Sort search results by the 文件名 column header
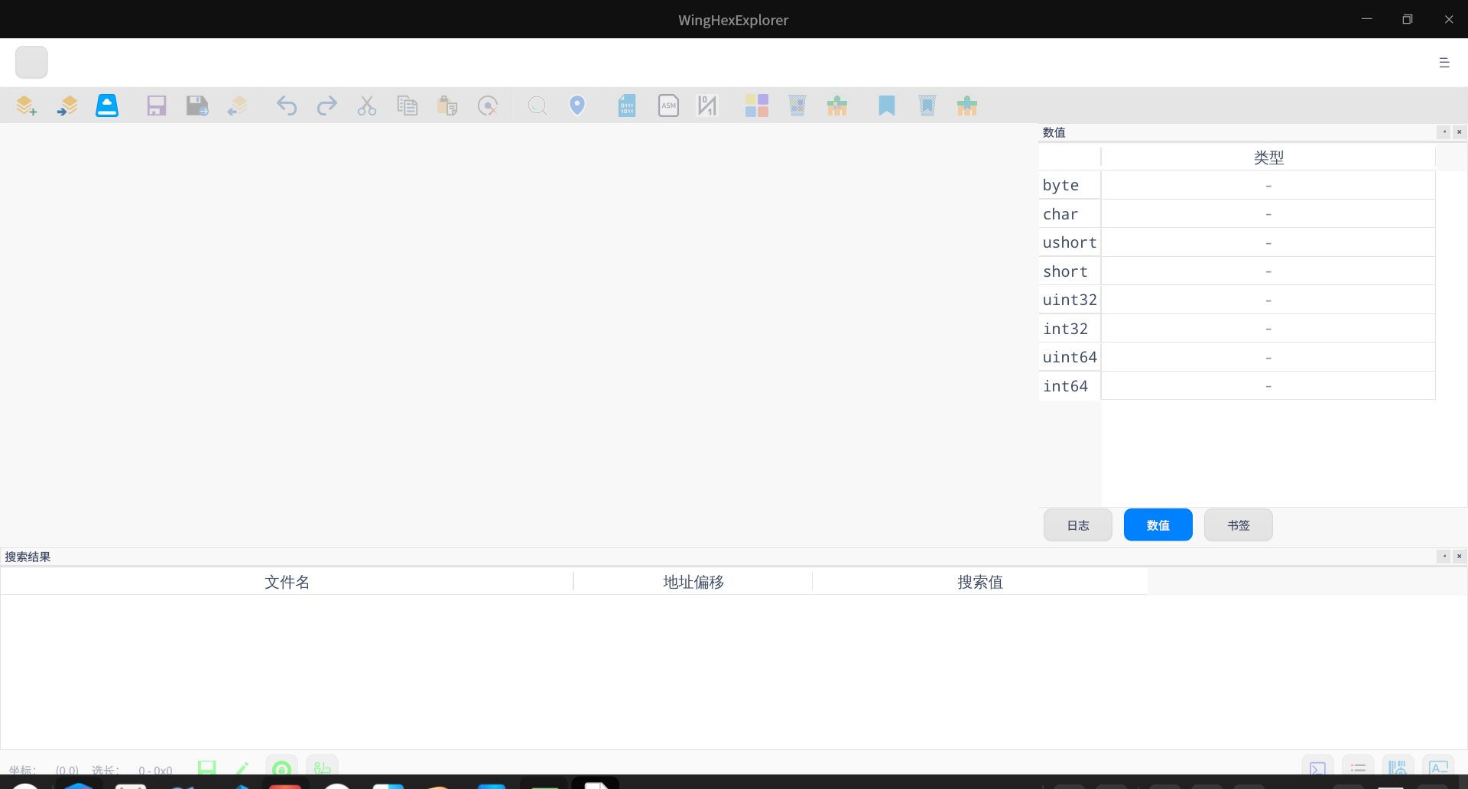The height and width of the screenshot is (789, 1468). pos(287,581)
